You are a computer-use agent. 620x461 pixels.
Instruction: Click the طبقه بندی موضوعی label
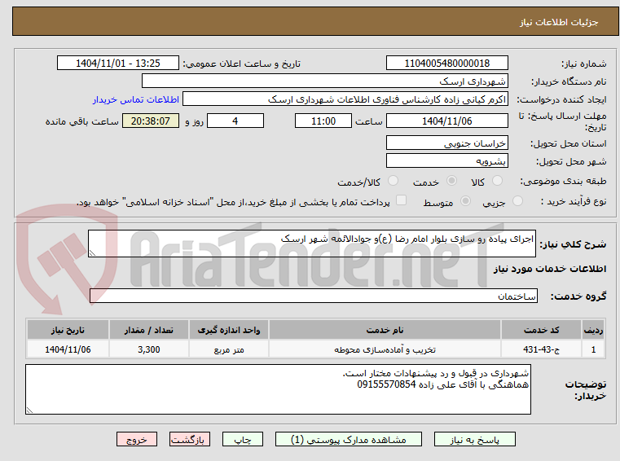(563, 181)
